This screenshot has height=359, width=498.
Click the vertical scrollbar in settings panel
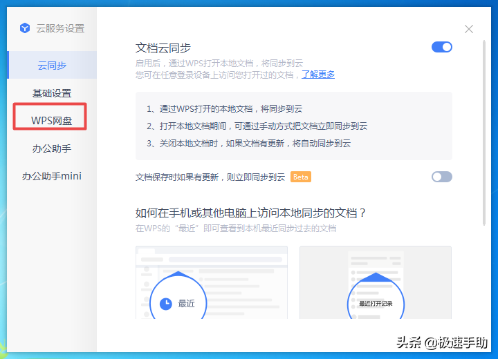[x=484, y=133]
